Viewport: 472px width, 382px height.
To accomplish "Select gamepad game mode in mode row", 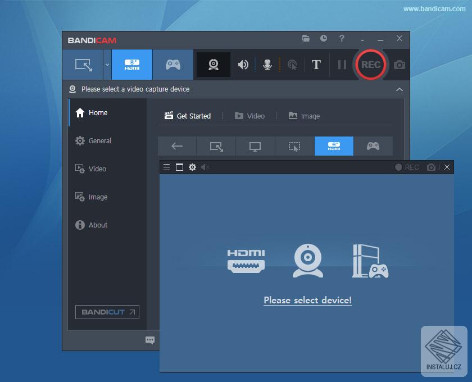I will pos(373,146).
